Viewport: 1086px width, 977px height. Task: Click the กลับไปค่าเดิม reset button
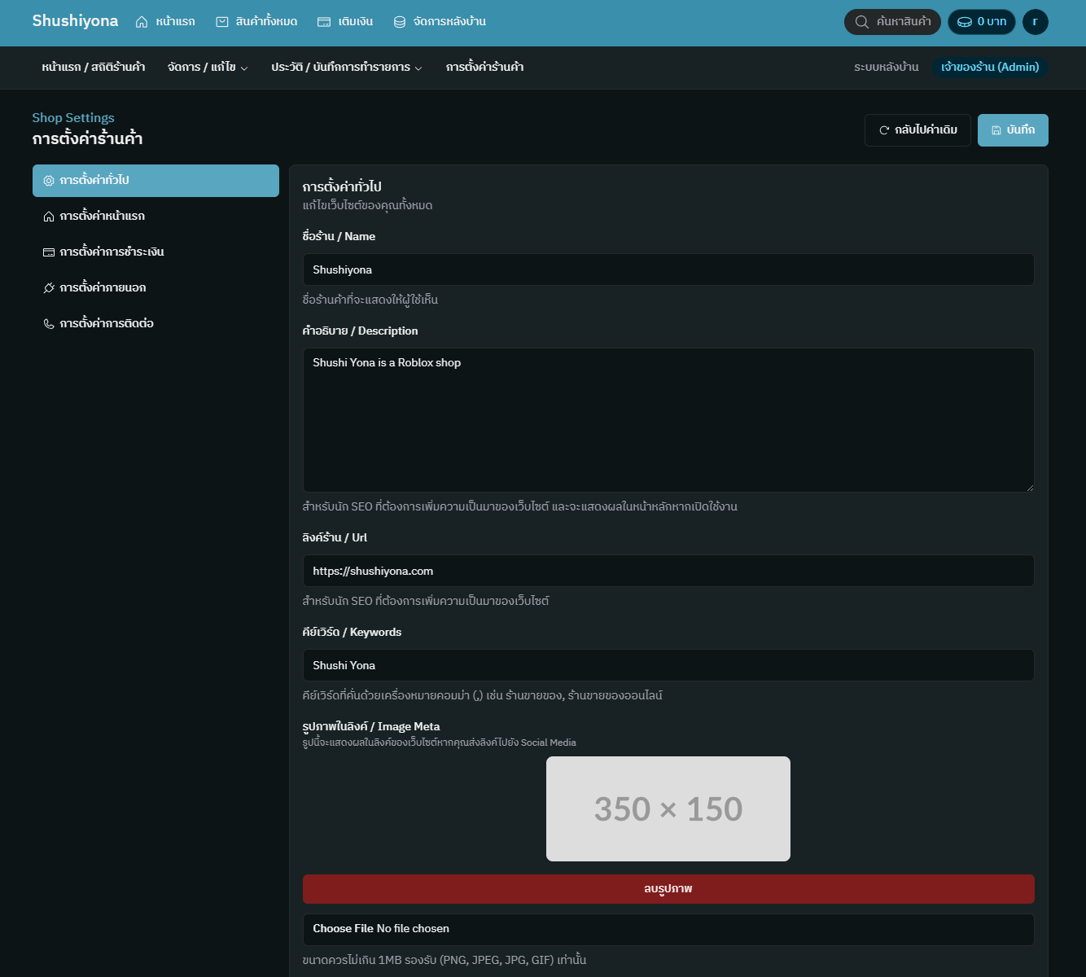coord(917,130)
